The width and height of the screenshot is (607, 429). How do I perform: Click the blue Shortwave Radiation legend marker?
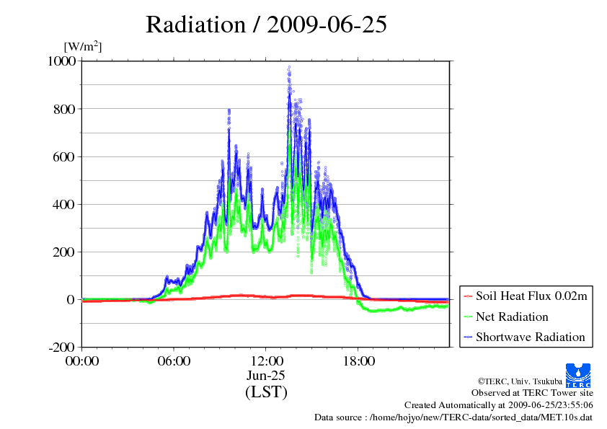point(468,337)
